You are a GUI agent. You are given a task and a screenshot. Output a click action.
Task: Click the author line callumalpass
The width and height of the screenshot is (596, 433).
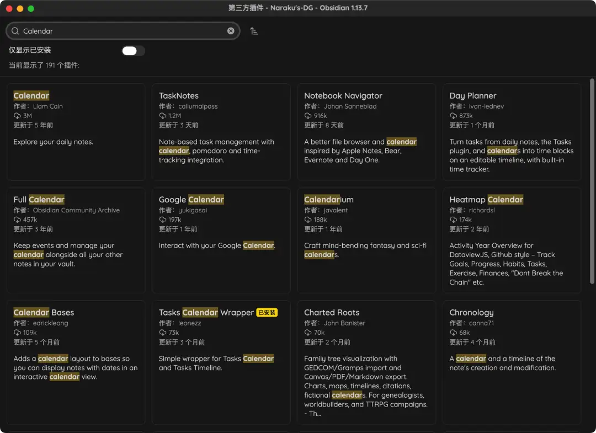coord(188,106)
